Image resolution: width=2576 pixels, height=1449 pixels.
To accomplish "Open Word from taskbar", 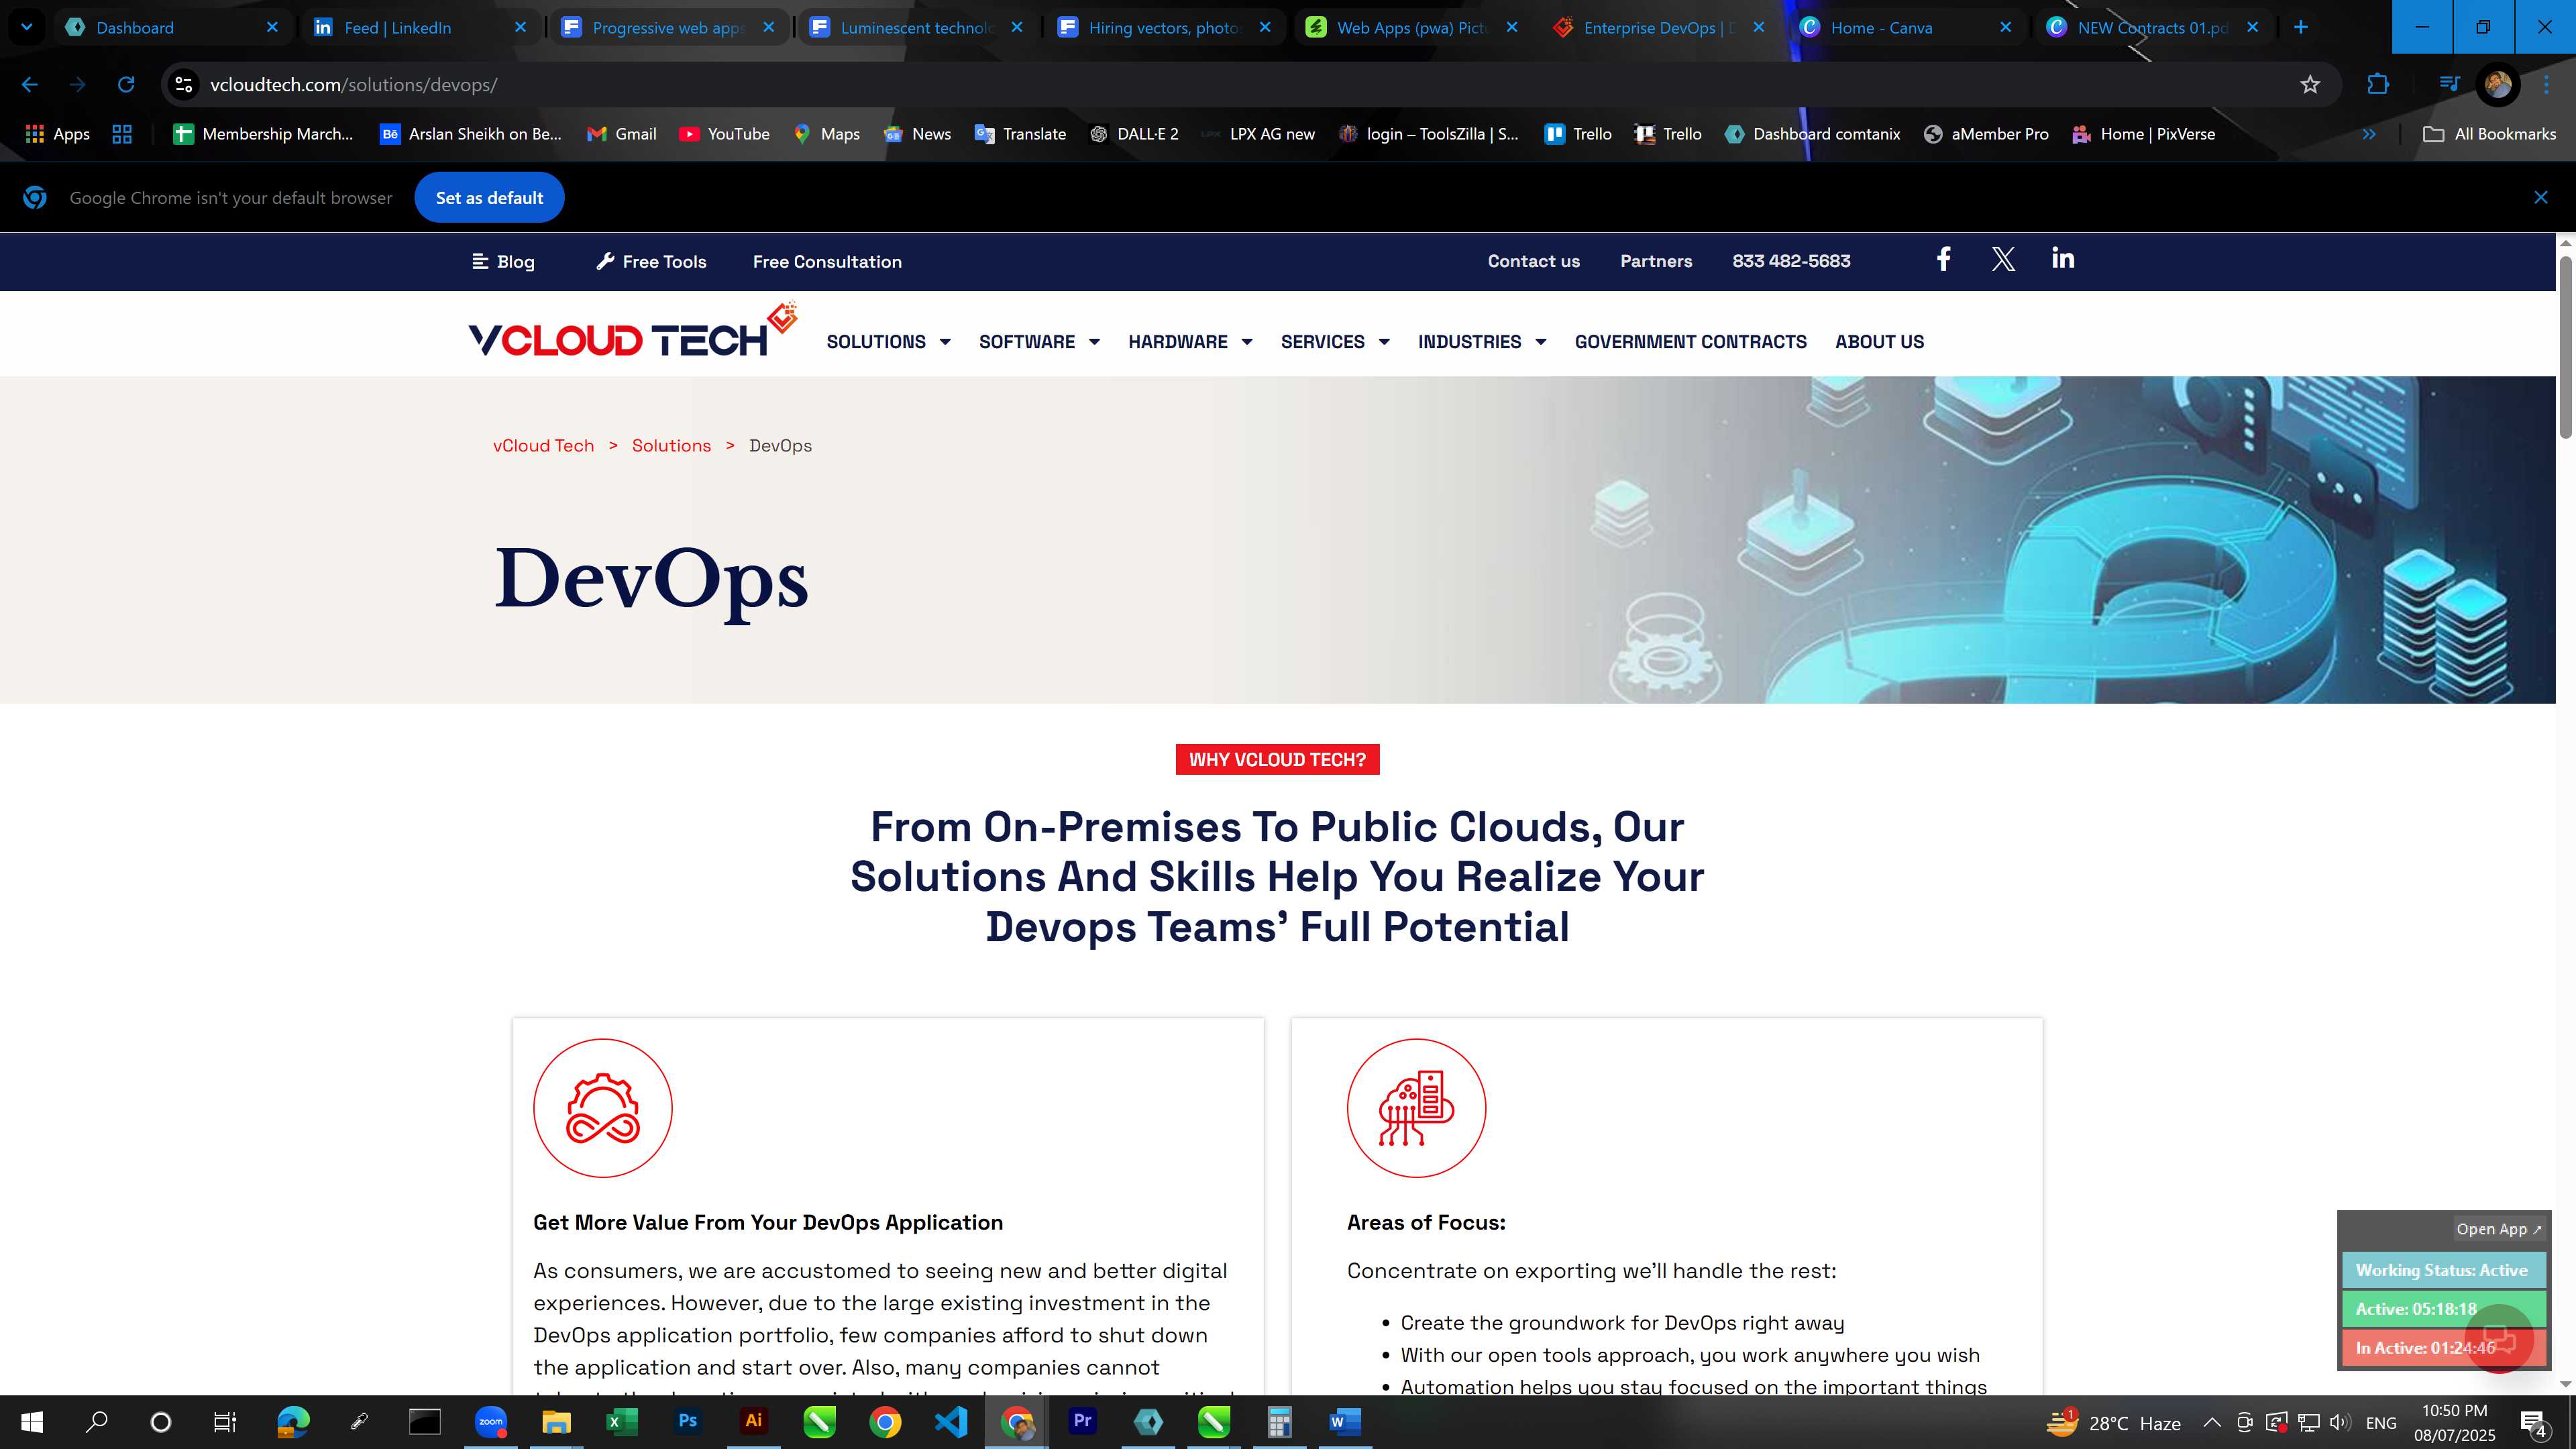I will [1345, 1421].
